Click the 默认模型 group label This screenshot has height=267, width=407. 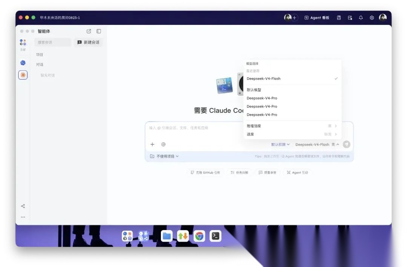click(x=254, y=90)
